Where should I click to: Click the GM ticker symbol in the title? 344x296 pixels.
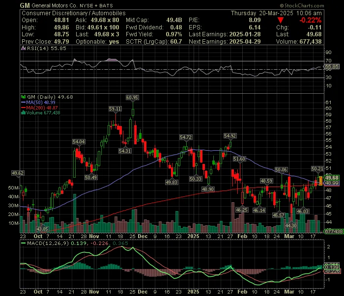(x=25, y=5)
